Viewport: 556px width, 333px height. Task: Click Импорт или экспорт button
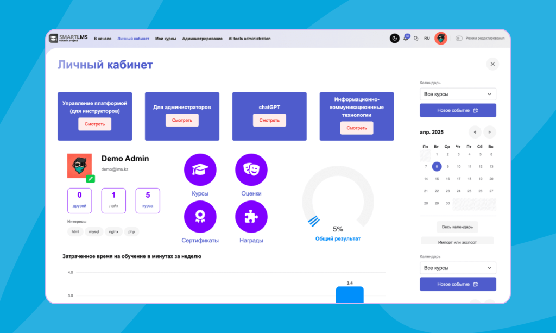click(457, 241)
